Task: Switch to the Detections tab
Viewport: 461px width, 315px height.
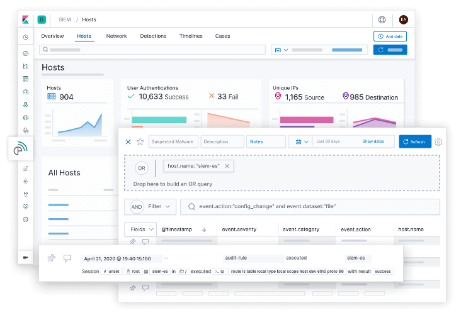Action: coord(153,36)
